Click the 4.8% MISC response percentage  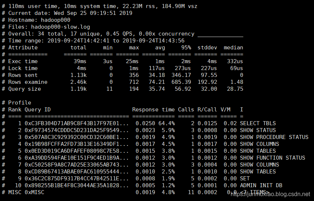pos(168,192)
